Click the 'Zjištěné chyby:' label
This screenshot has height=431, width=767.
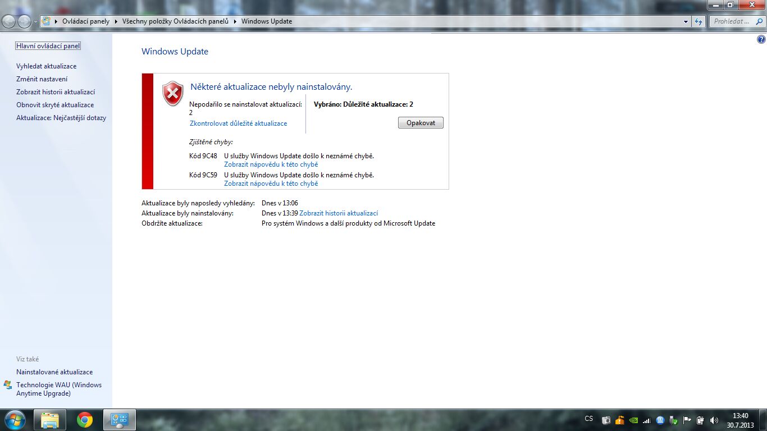pos(211,143)
